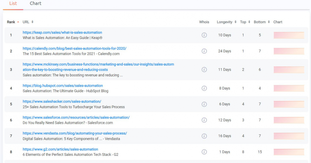Open g2.com articles sales-automation link
The height and width of the screenshot is (163, 311).
click(x=60, y=149)
